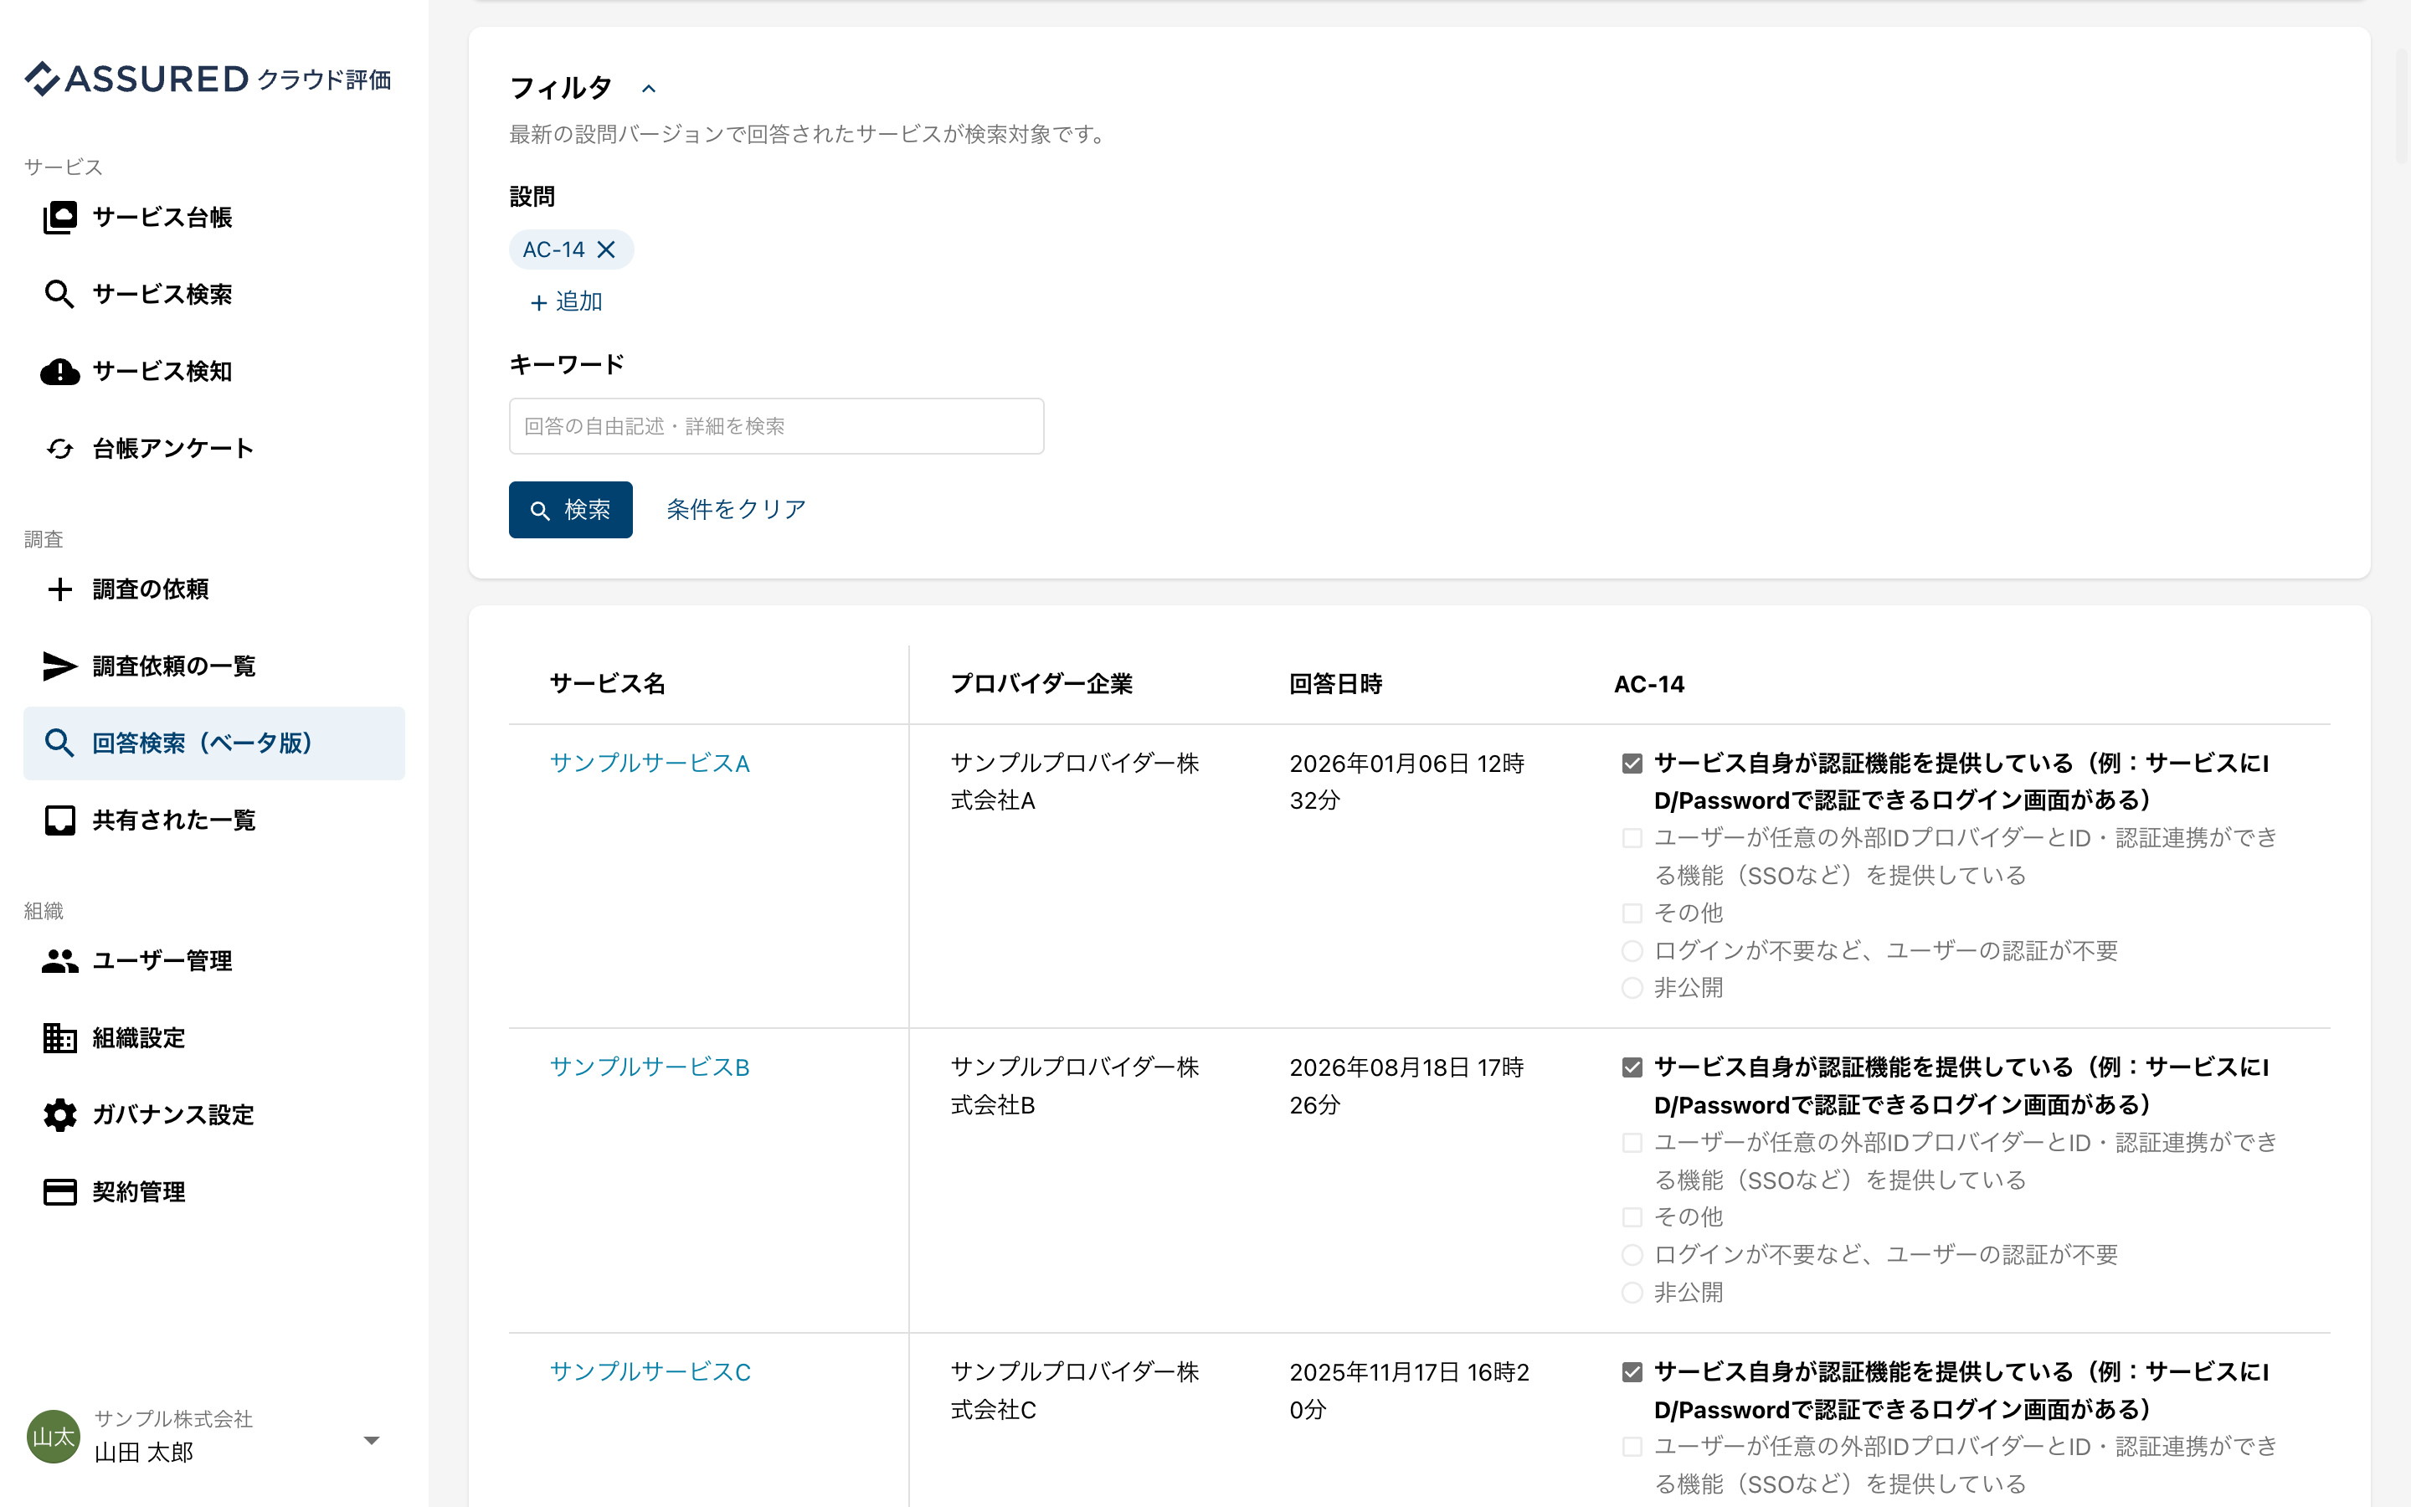Click the 回答日時 column header

pyautogui.click(x=1336, y=685)
